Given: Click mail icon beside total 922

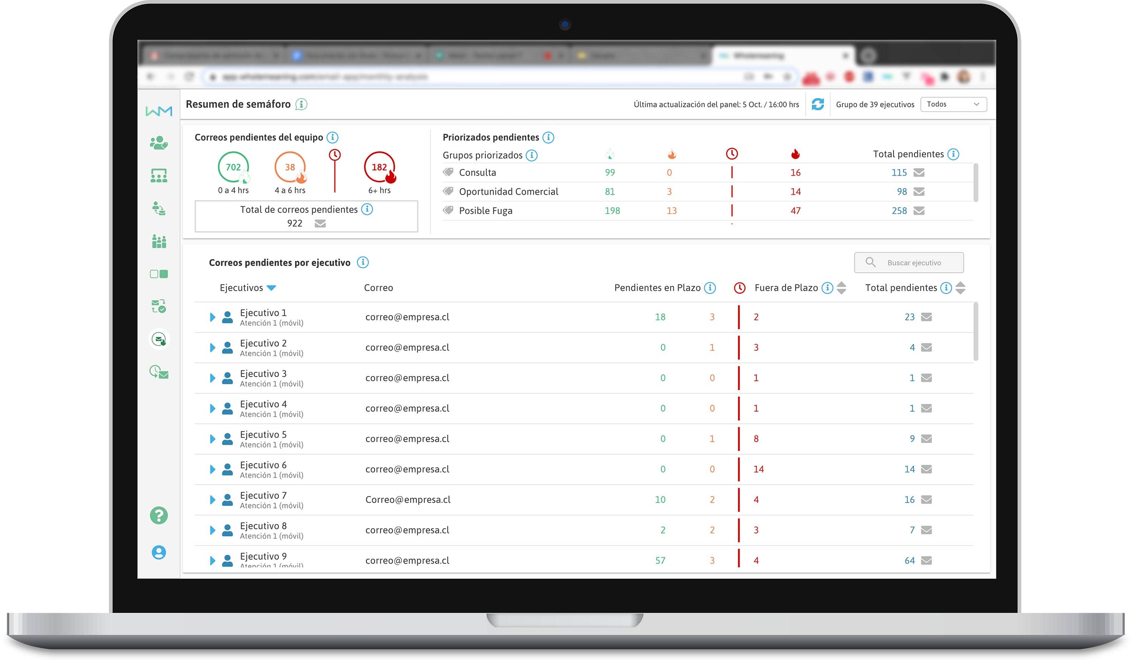Looking at the screenshot, I should click(x=320, y=223).
